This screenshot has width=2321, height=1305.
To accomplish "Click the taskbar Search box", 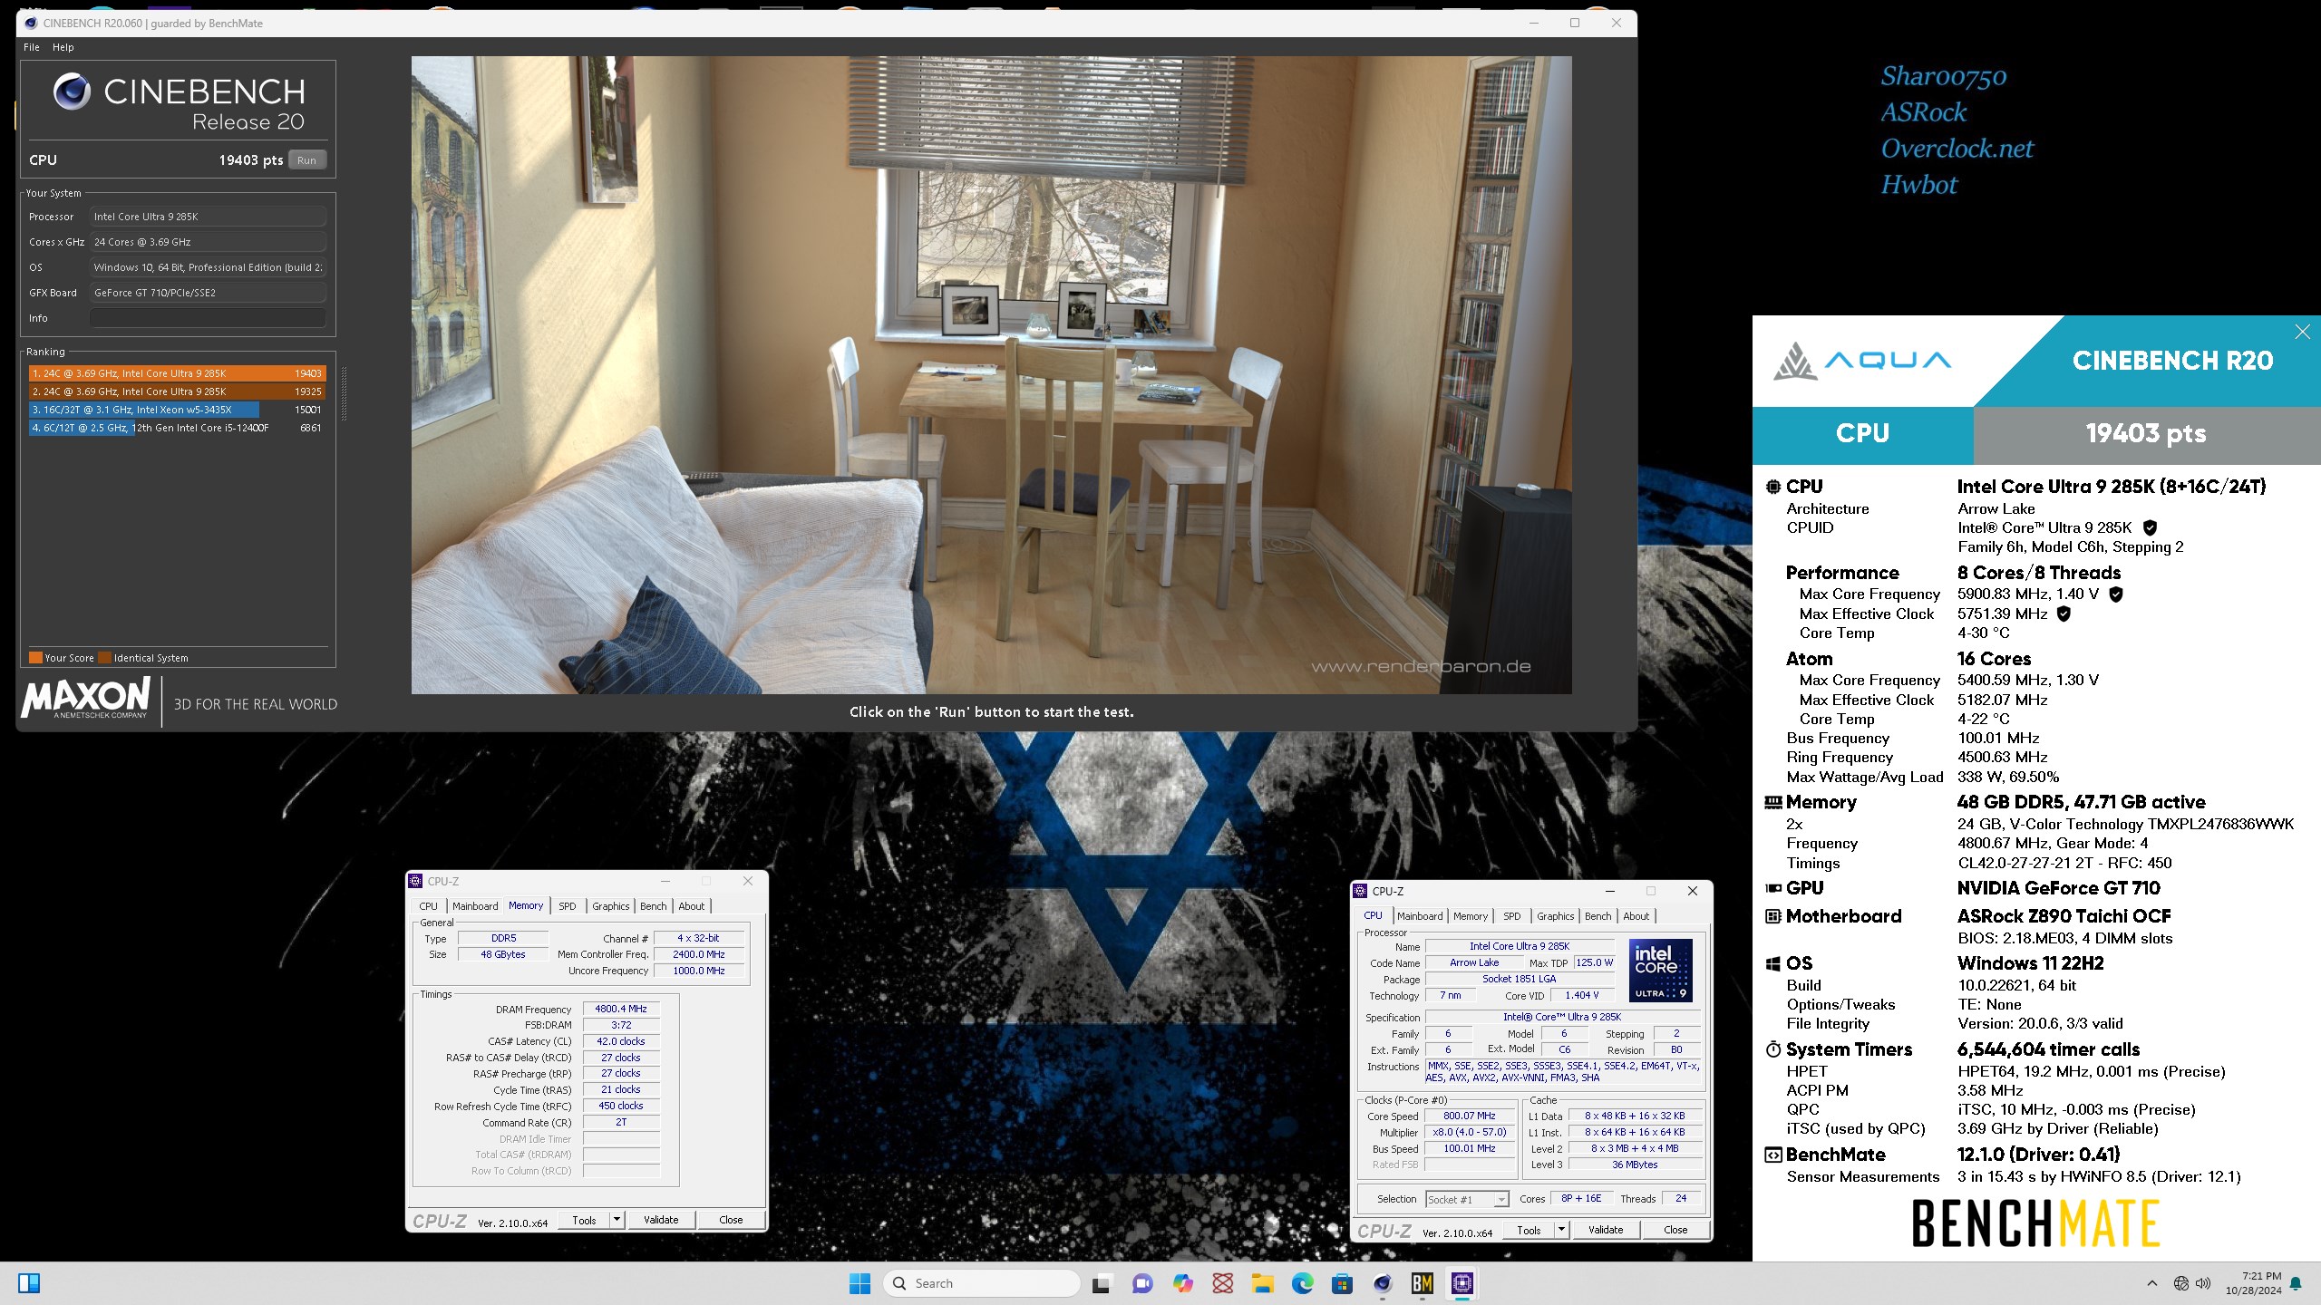I will point(982,1283).
